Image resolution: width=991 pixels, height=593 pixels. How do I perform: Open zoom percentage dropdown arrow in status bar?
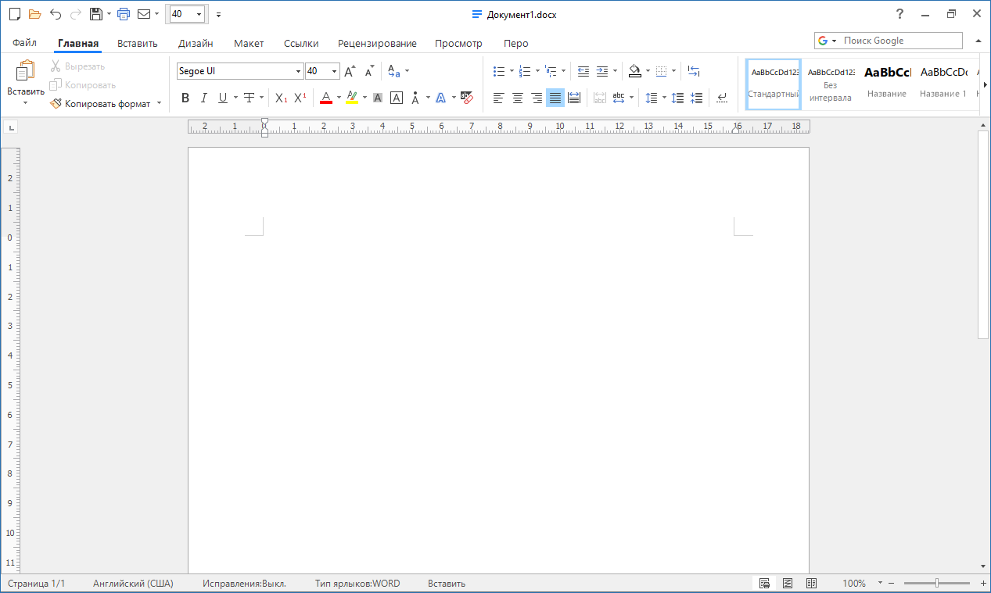[x=880, y=584]
